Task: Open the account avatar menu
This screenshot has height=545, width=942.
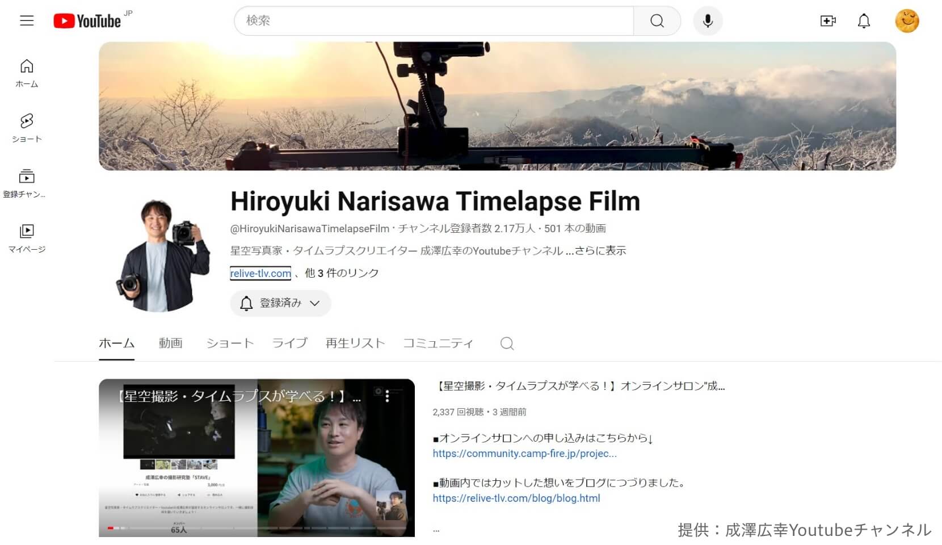Action: (906, 21)
